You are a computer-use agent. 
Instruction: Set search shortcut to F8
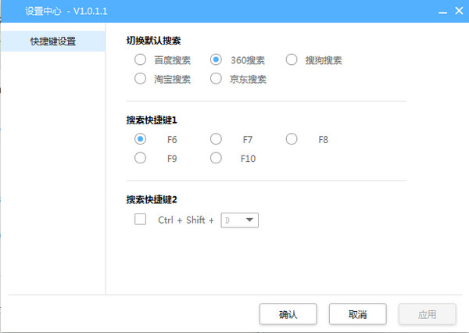pyautogui.click(x=292, y=139)
